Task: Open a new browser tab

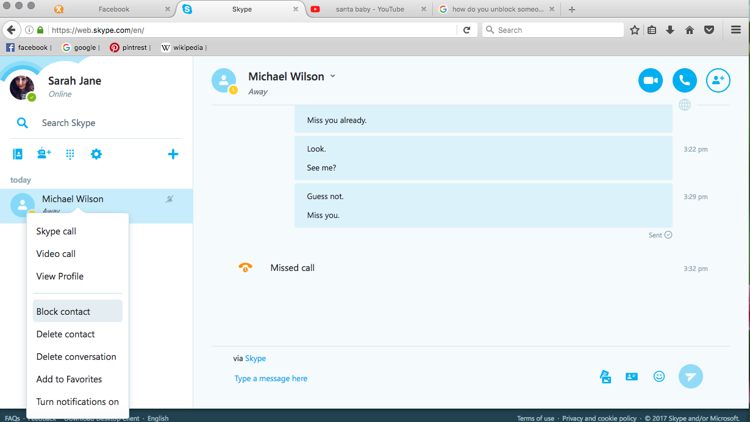Action: point(571,9)
